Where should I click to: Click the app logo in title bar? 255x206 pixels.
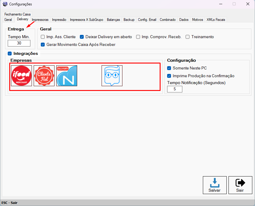click(x=5, y=4)
